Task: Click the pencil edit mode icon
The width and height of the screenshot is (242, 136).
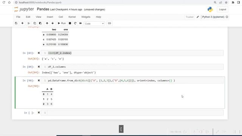Action: (198, 17)
